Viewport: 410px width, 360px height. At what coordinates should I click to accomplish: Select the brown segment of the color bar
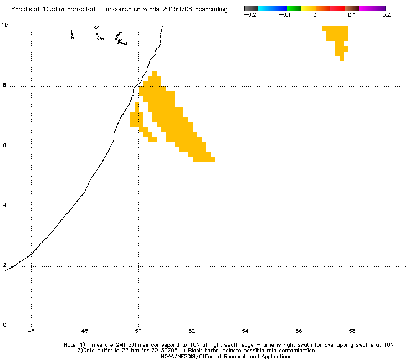(x=352, y=8)
